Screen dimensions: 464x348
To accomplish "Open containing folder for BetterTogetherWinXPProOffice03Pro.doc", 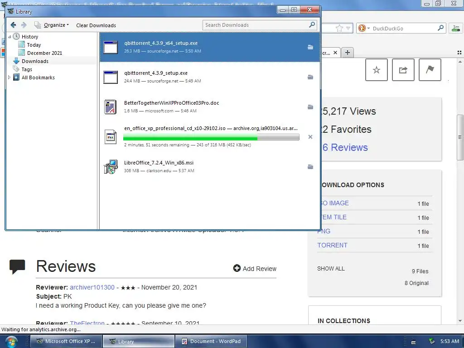I will 310,107.
